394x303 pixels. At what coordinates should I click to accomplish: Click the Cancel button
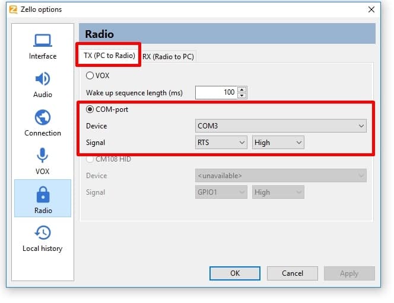tap(292, 273)
